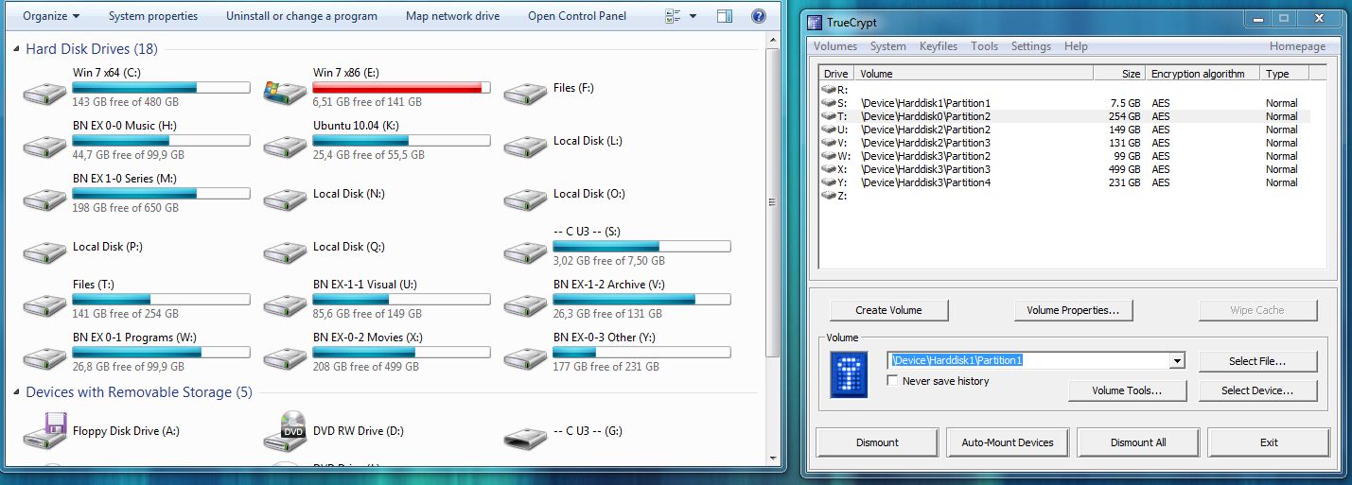Select the BN EX-0-3 Other (Y:) drive icon

(524, 357)
